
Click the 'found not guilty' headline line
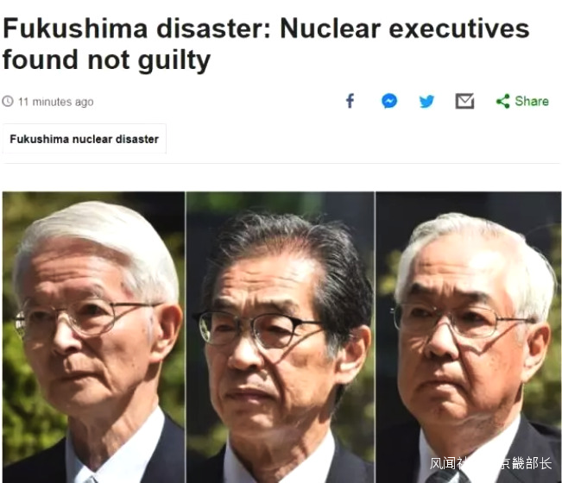(x=106, y=60)
